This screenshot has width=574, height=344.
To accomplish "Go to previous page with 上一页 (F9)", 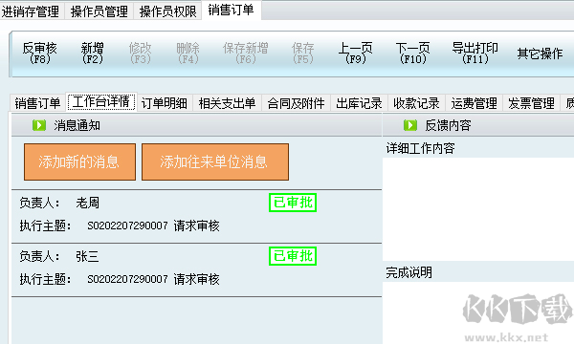I will tap(355, 54).
